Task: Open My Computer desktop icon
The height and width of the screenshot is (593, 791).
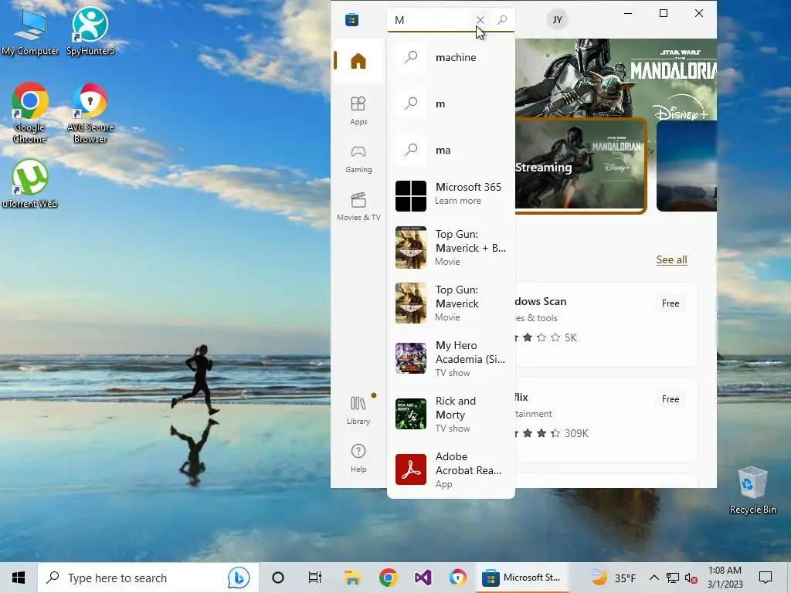Action: (x=30, y=31)
